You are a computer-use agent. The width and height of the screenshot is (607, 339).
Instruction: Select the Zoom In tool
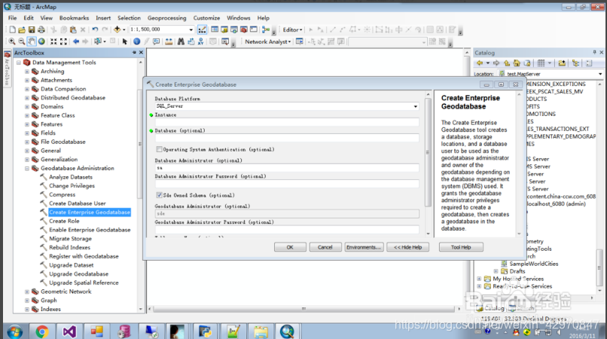[12, 41]
